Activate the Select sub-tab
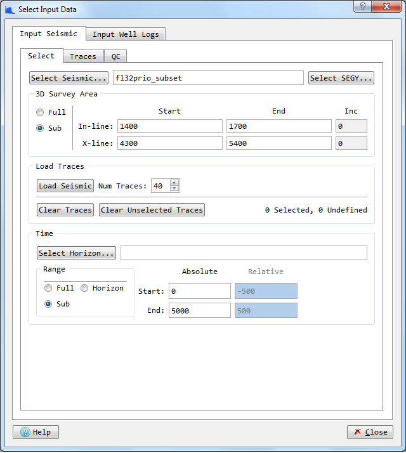The width and height of the screenshot is (406, 453). point(41,56)
